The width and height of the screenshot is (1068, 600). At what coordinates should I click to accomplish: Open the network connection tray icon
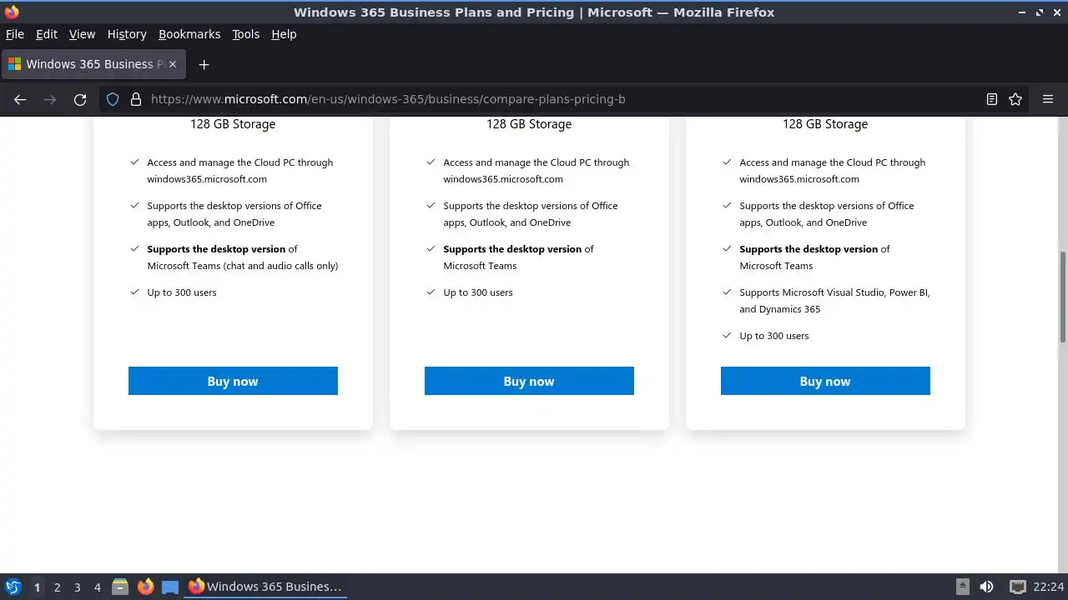click(1017, 587)
